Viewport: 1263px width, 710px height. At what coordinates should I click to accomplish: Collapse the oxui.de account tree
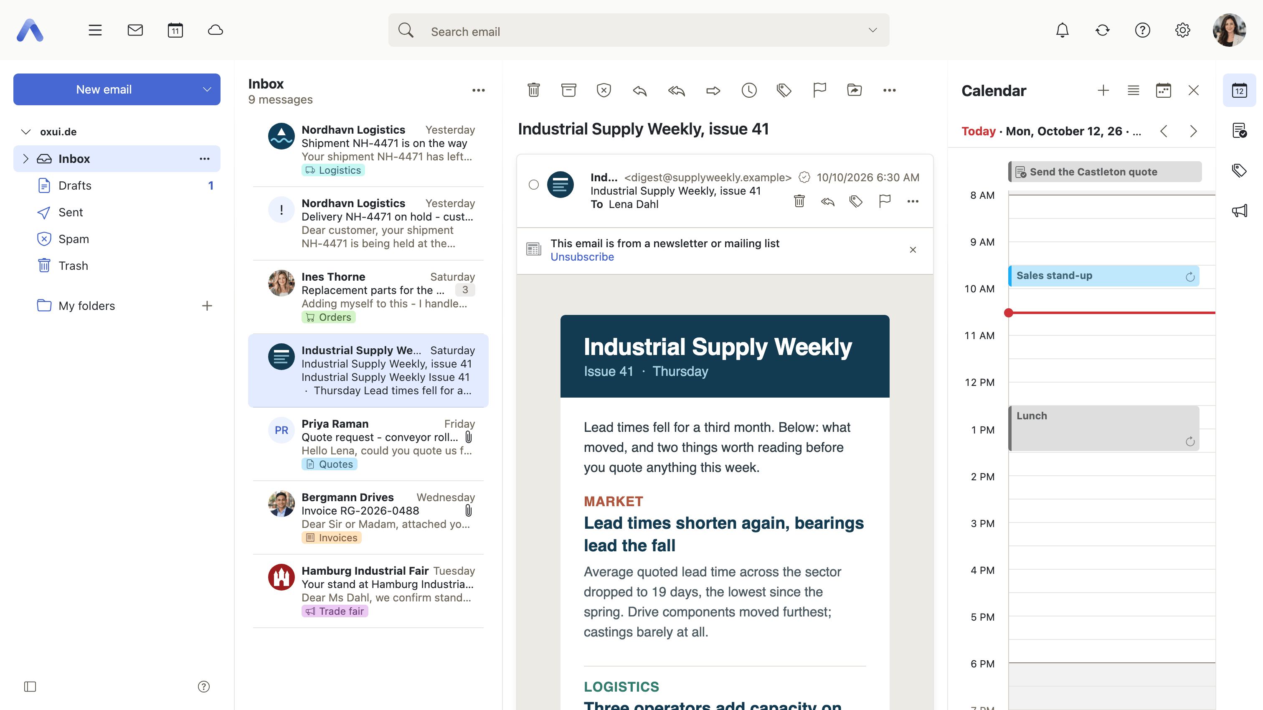(25, 132)
